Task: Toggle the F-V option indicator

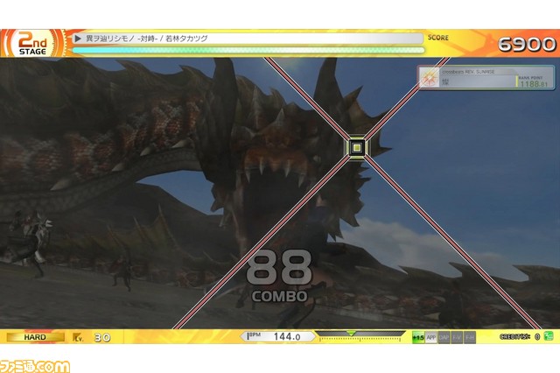Action: [457, 337]
